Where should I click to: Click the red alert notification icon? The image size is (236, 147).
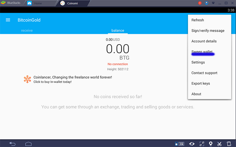200,3
